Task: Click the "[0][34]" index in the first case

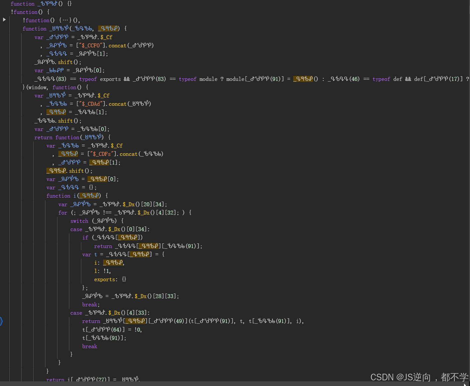Action: (138, 229)
